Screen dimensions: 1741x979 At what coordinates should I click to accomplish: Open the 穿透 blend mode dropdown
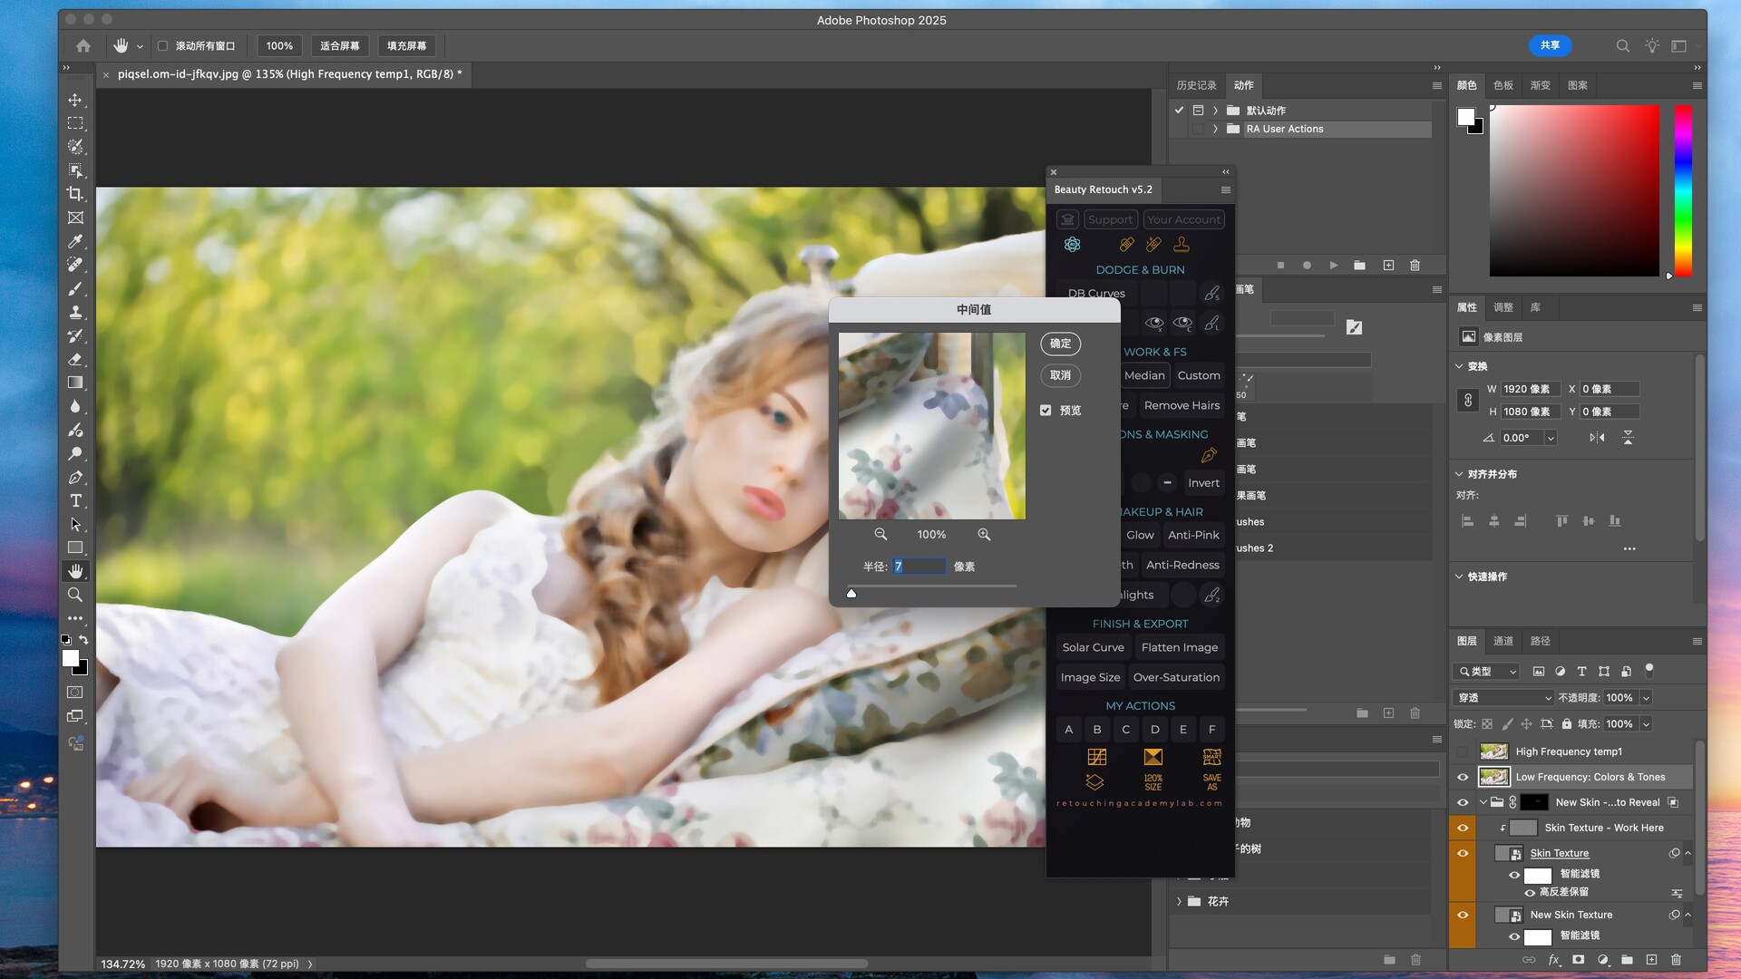tap(1503, 697)
